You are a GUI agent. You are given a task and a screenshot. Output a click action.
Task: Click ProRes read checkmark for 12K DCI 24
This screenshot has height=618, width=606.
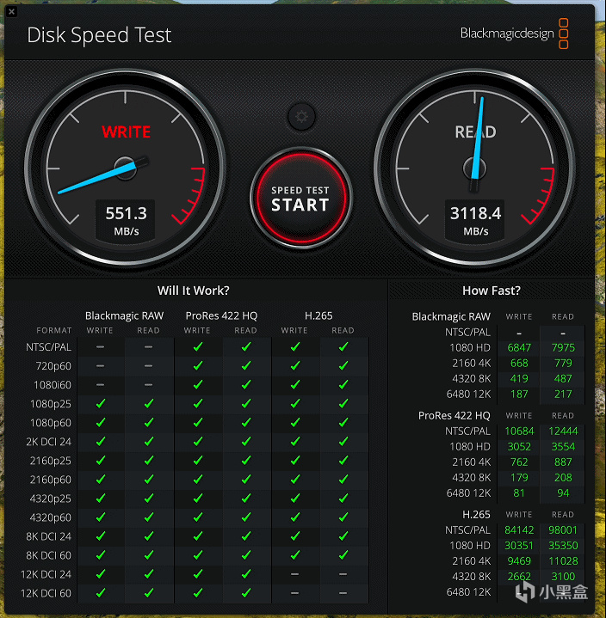coord(246,574)
